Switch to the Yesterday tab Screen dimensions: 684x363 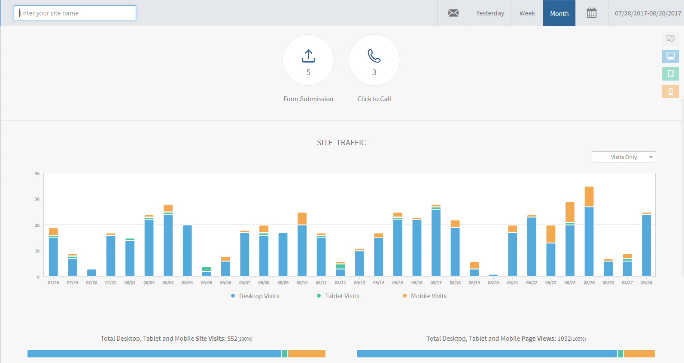click(490, 13)
